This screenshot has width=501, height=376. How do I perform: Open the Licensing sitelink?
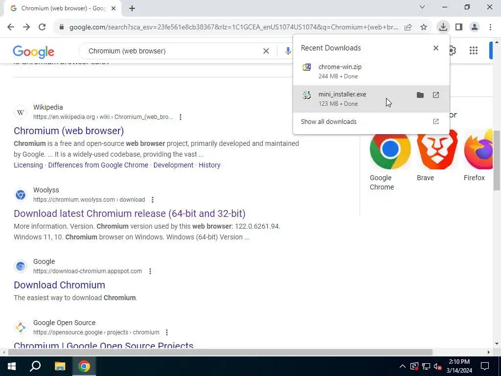click(x=28, y=165)
